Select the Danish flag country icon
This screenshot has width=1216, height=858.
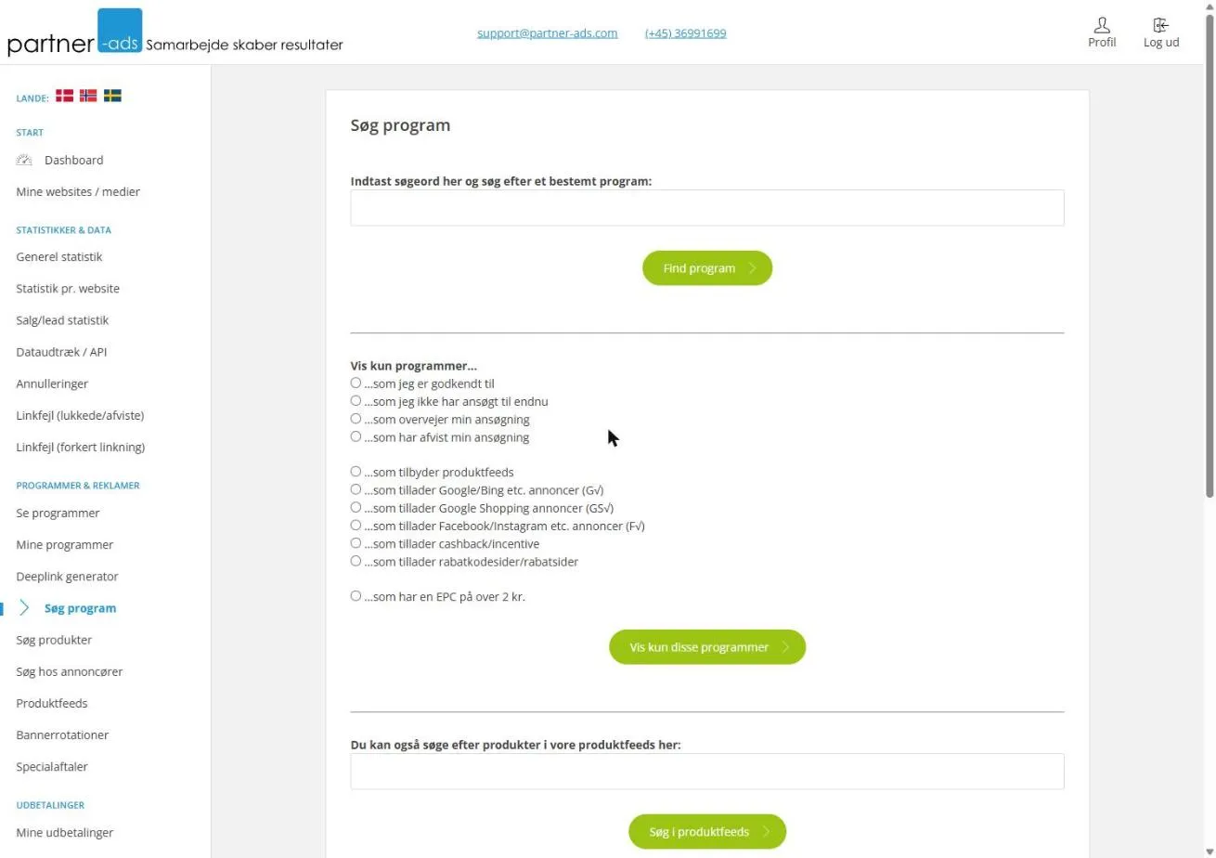[x=65, y=96]
